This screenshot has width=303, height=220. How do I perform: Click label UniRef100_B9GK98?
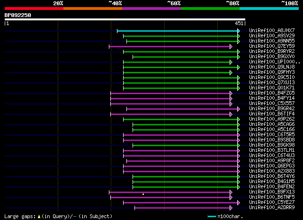[x=272, y=145]
